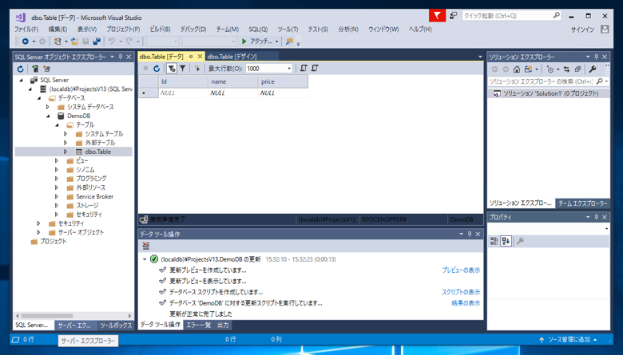Open properties wrench in Solution Explorer toolbar

pos(593,69)
